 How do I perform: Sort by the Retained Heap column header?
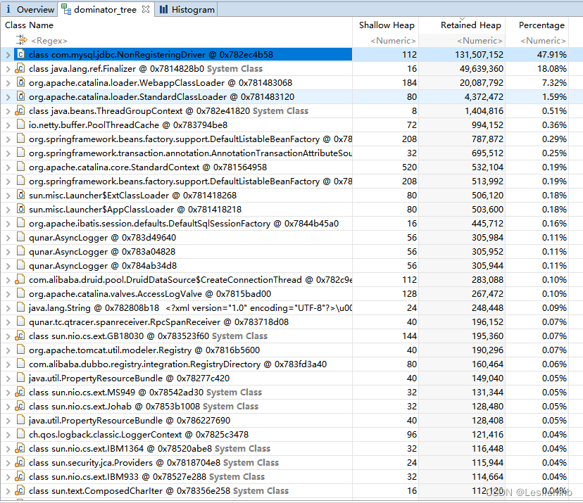[x=470, y=25]
